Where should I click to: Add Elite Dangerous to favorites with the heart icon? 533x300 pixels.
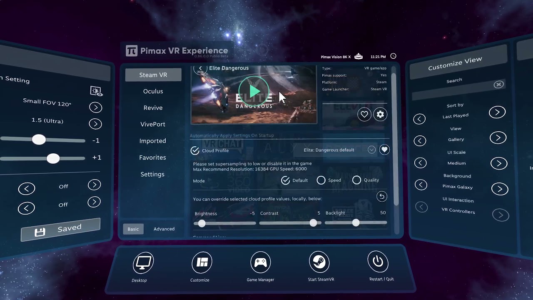tap(364, 114)
